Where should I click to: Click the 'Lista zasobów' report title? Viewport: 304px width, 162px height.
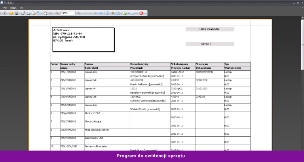tap(210, 29)
